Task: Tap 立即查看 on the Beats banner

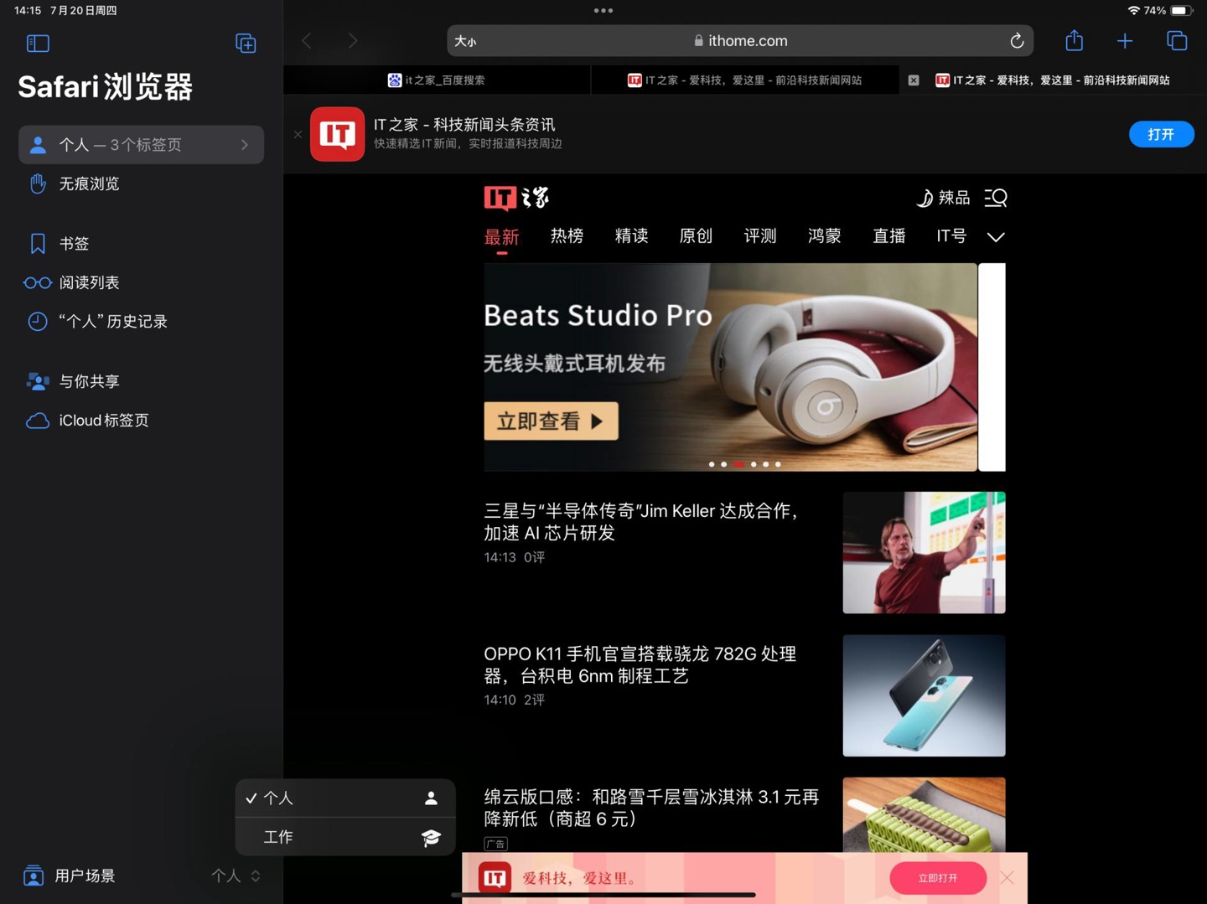Action: pos(551,421)
